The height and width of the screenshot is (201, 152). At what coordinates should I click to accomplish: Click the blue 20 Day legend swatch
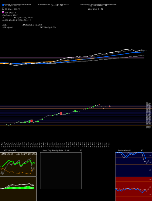click(x=3, y=5)
